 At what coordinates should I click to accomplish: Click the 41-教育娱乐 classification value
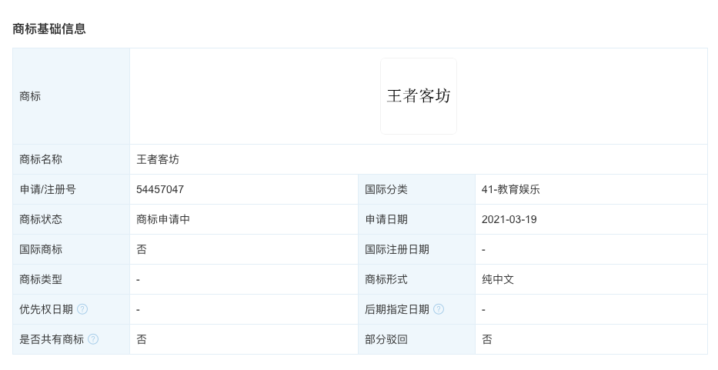[x=510, y=189]
